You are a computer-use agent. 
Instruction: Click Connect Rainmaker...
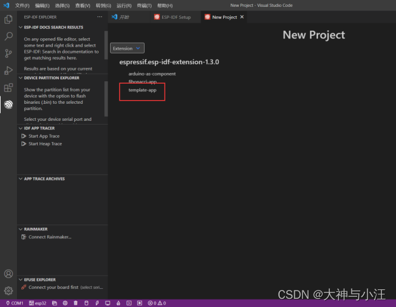[50, 237]
